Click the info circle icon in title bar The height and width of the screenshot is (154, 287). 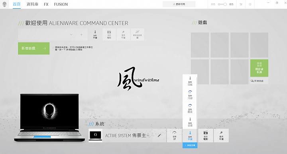(x=250, y=4)
